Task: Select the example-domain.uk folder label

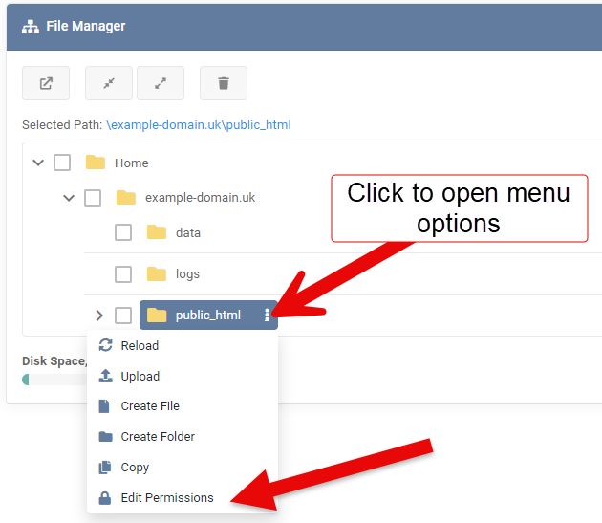Action: click(x=200, y=198)
